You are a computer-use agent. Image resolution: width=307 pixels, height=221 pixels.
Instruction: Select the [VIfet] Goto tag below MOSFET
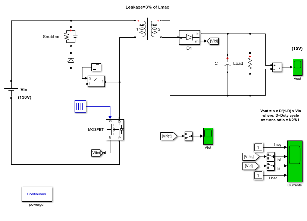[x=97, y=153]
